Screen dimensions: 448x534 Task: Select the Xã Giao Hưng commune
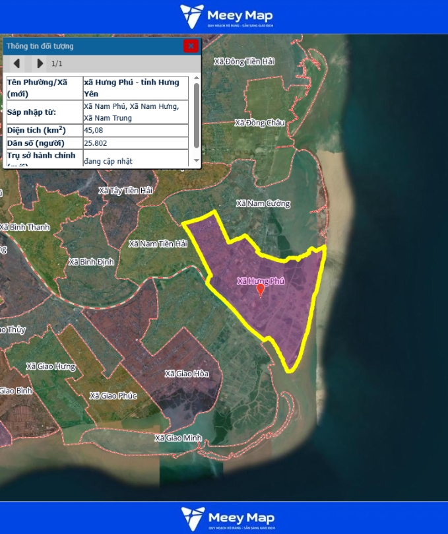click(x=51, y=366)
